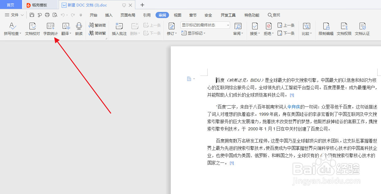Viewport: 381px width, 194px height.
Task: Click citation [1] after 国家之一。
Action: coord(232,163)
